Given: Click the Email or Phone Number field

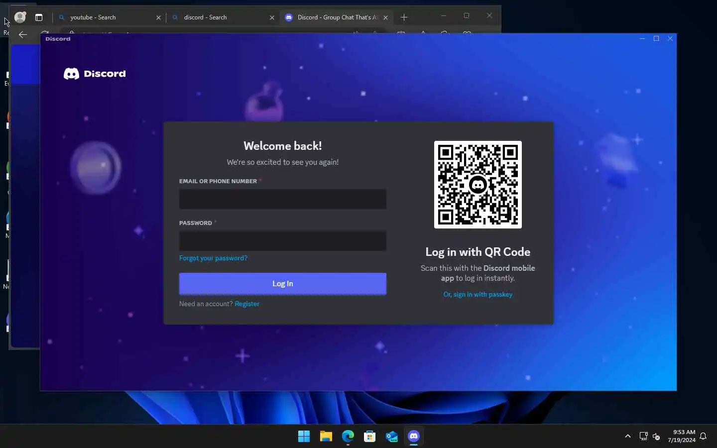Looking at the screenshot, I should point(282,199).
